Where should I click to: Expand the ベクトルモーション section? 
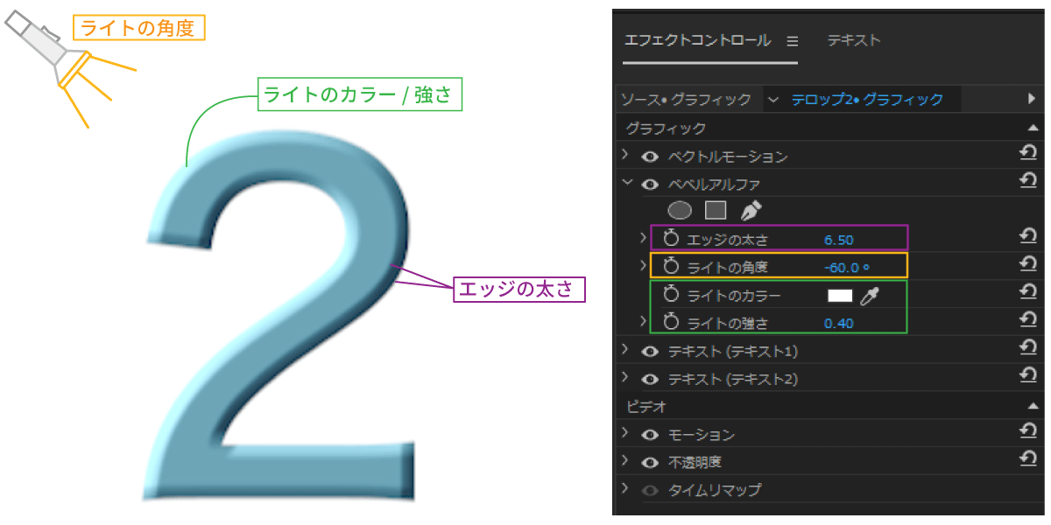(625, 155)
